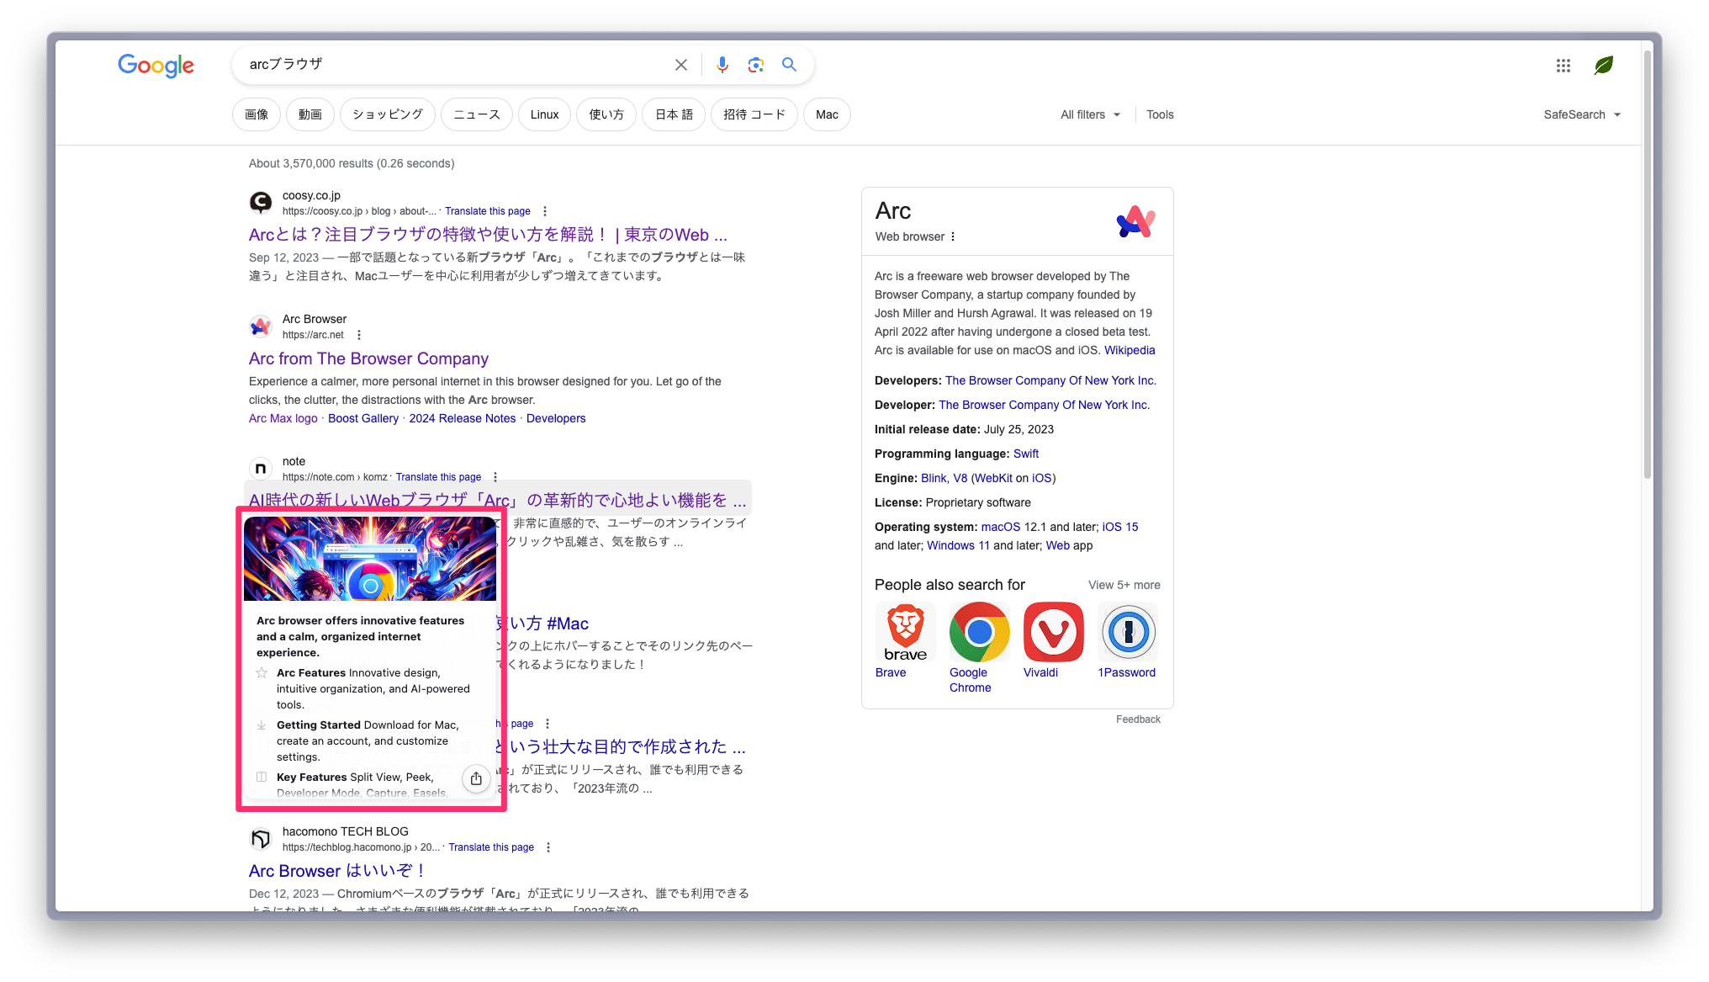Select the 日本語 filter chip

[674, 114]
